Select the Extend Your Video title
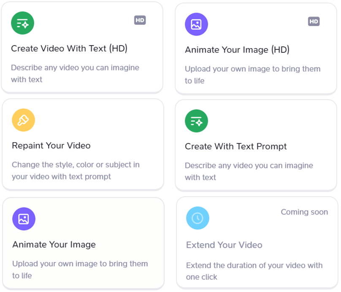Viewport: 341px width, 292px height. 224,245
